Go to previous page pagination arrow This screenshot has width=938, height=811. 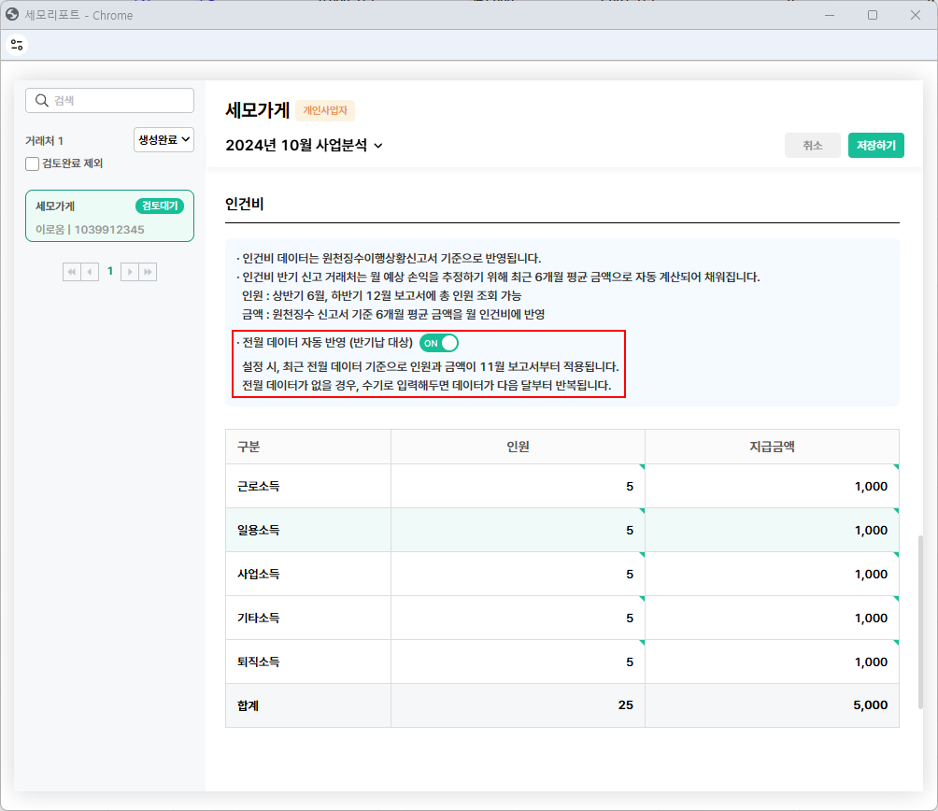click(x=91, y=272)
